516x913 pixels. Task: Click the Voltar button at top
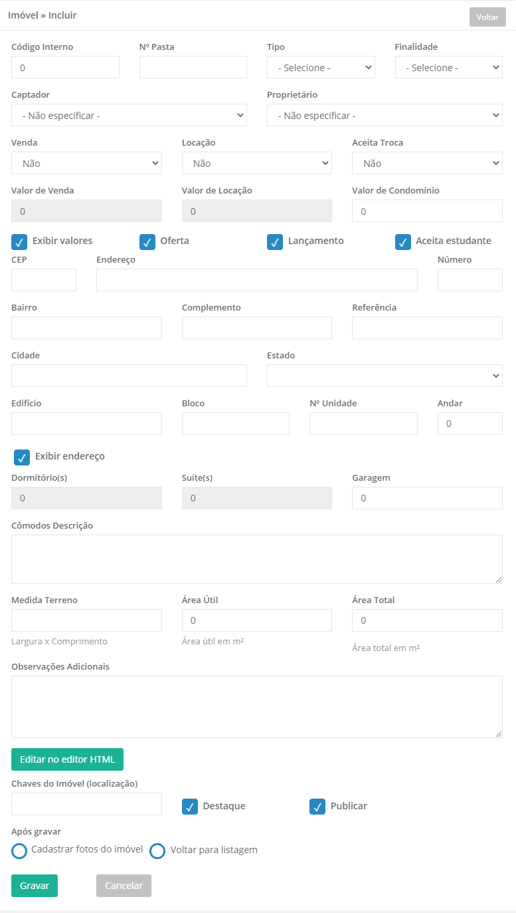[487, 17]
